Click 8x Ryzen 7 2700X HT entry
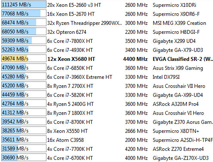 point(70,86)
